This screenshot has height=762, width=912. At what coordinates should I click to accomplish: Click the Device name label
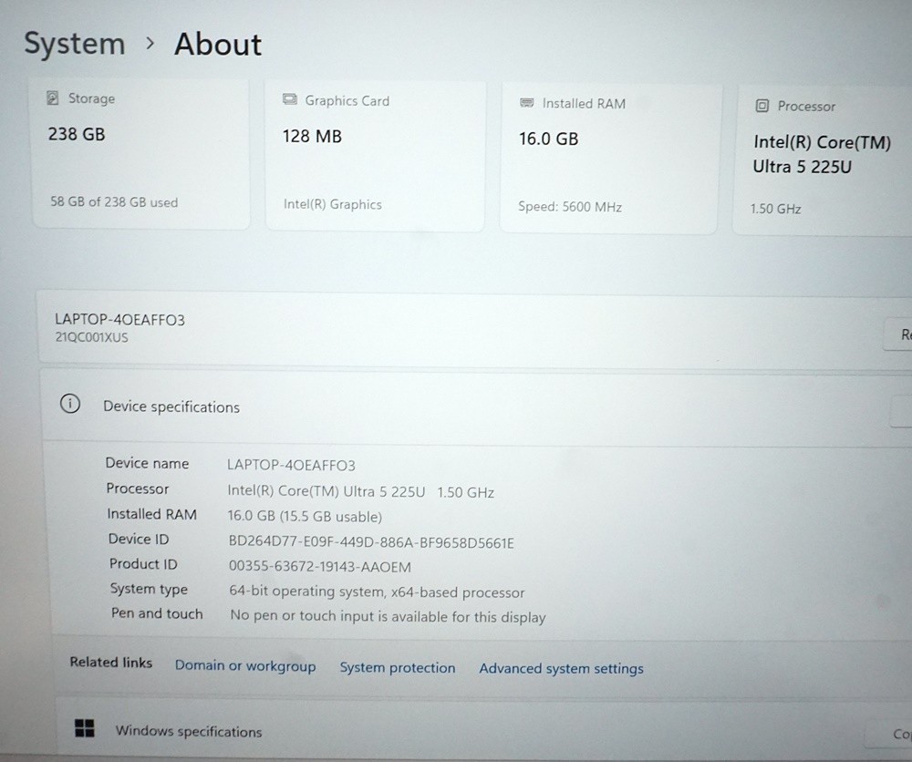147,463
